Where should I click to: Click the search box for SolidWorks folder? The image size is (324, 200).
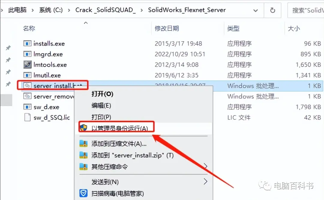tap(306, 10)
